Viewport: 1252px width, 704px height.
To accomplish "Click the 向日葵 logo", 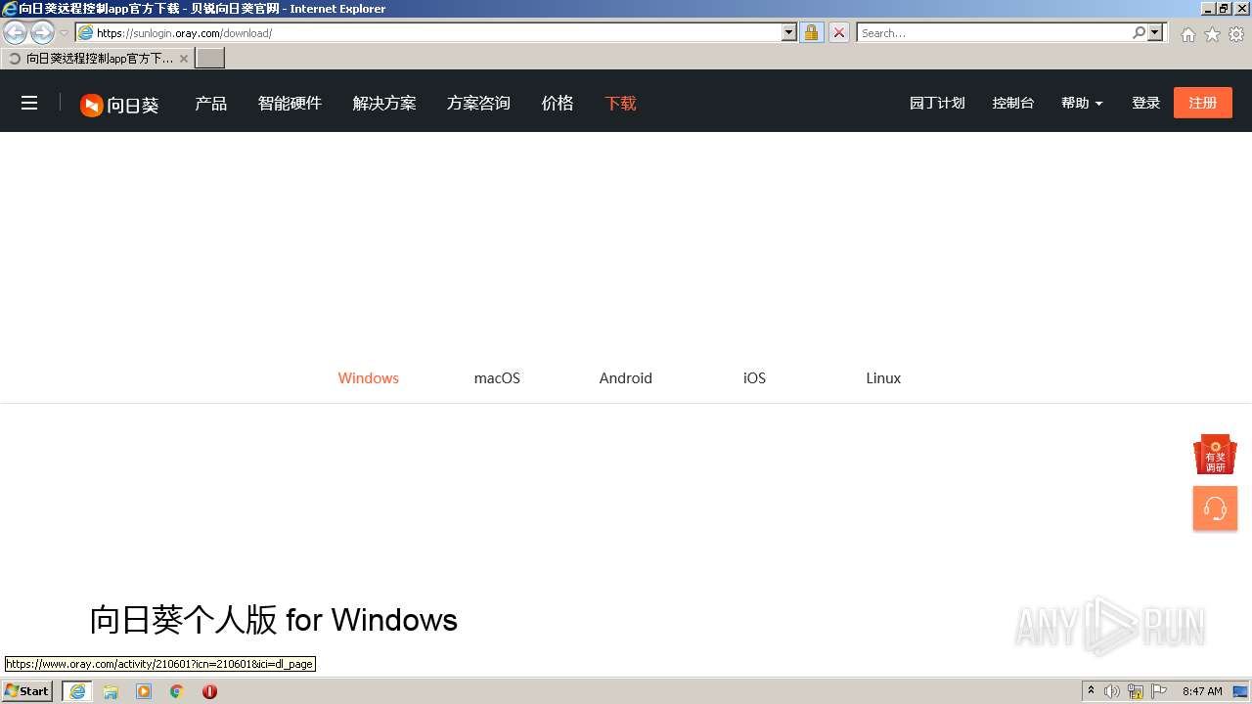I will tap(119, 105).
